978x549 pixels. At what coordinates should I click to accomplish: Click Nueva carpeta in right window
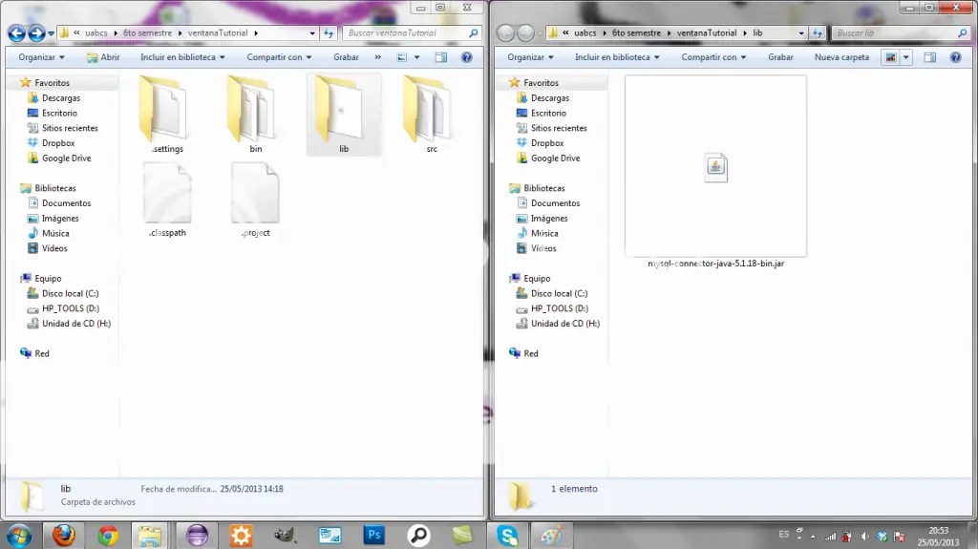(841, 57)
